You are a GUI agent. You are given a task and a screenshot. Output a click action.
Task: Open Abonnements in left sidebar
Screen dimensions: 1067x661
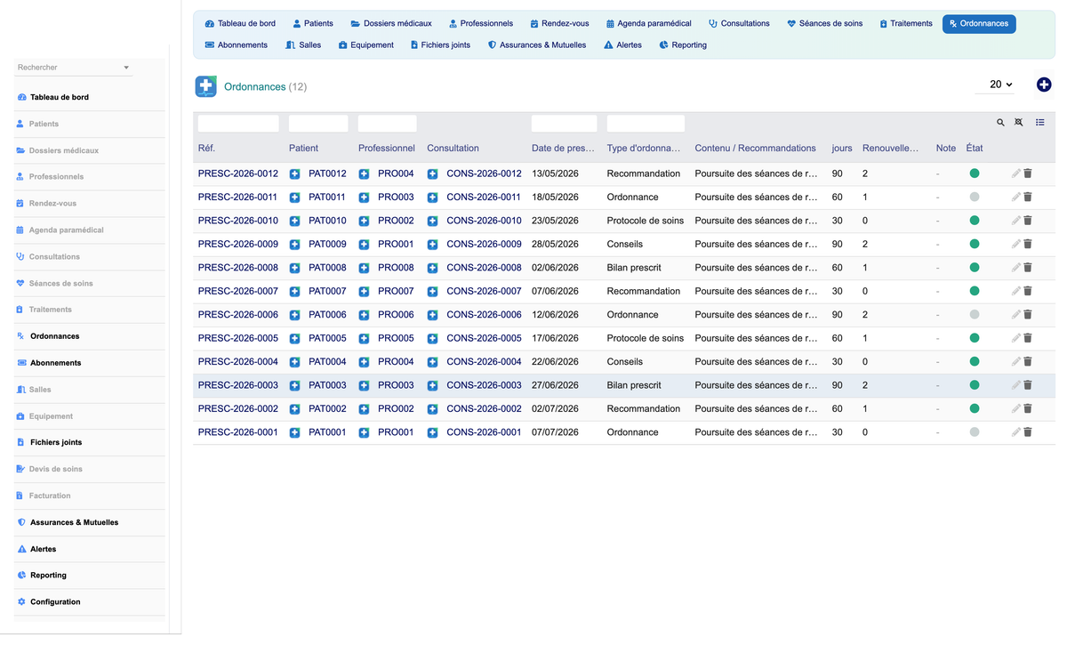[x=55, y=363]
